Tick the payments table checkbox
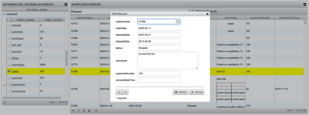The width and height of the screenshot is (309, 115). (x=9, y=78)
